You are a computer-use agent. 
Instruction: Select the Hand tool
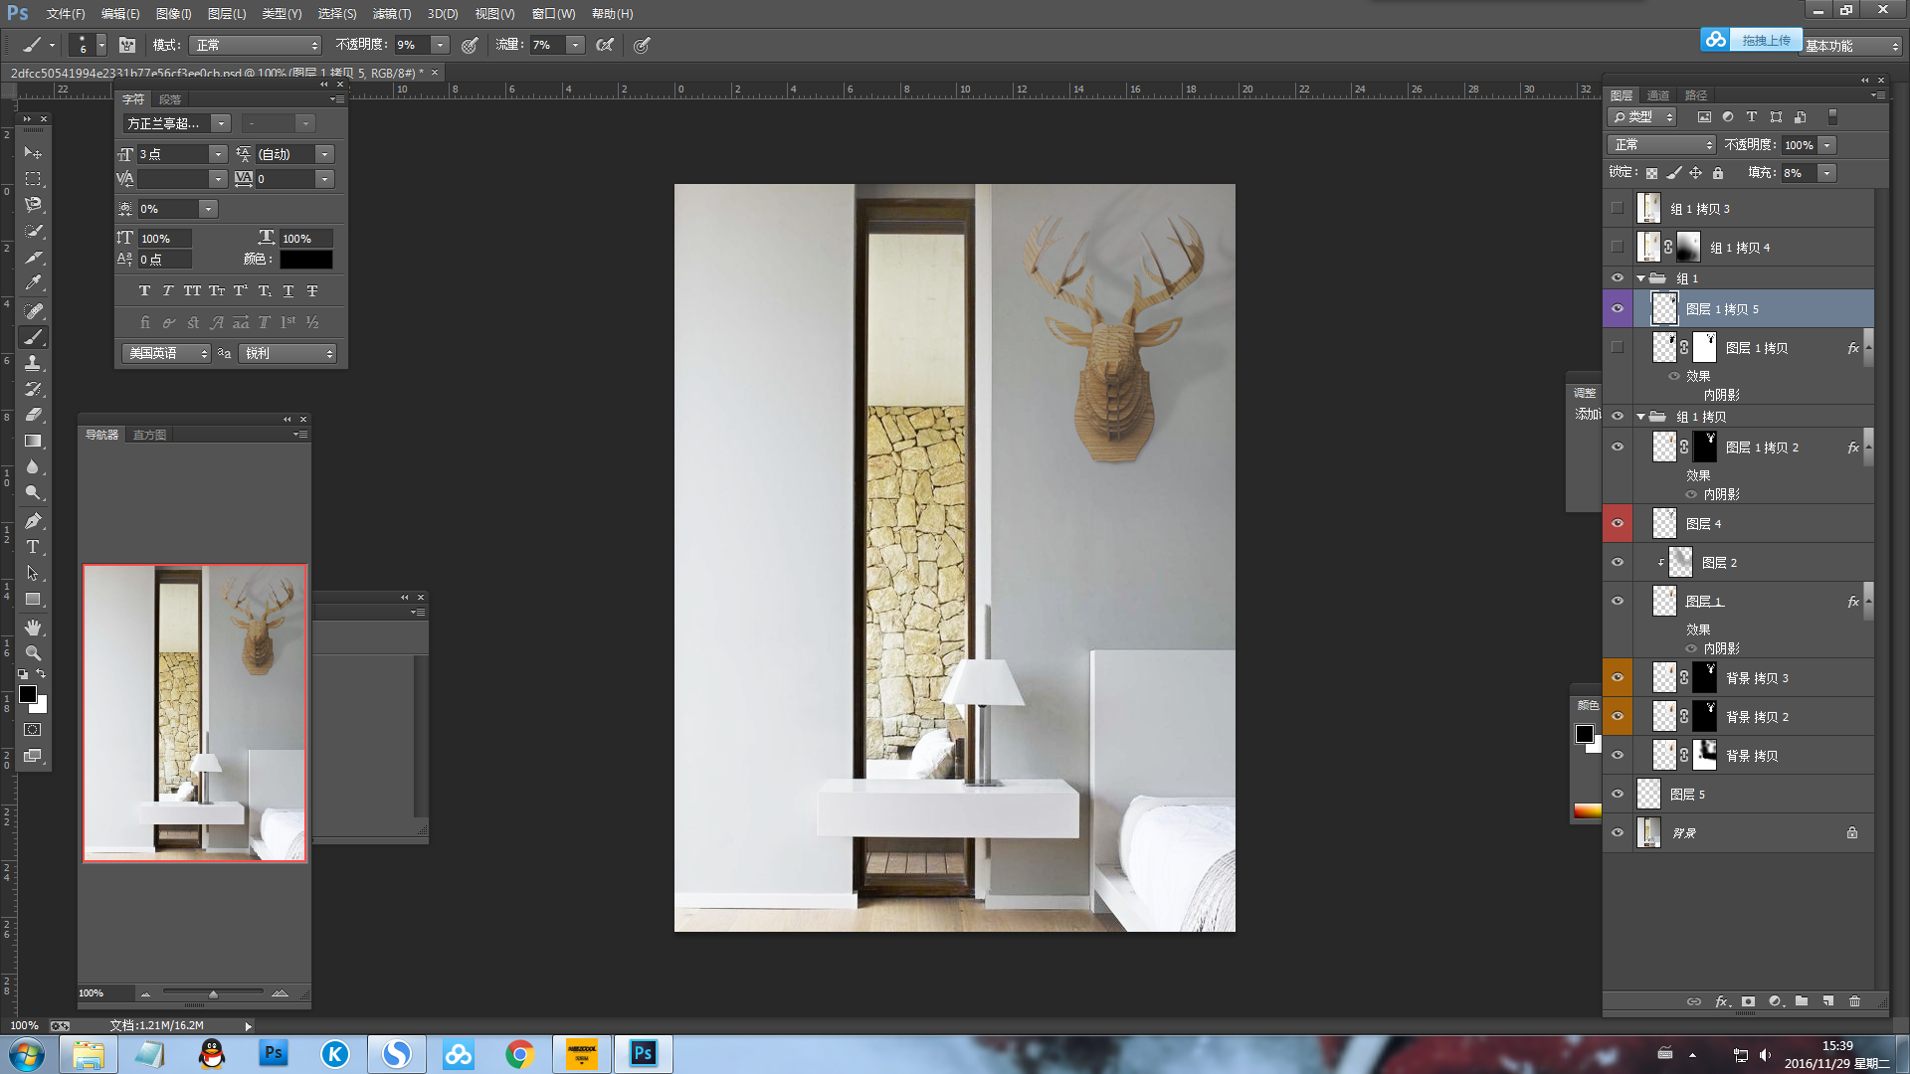[x=33, y=627]
